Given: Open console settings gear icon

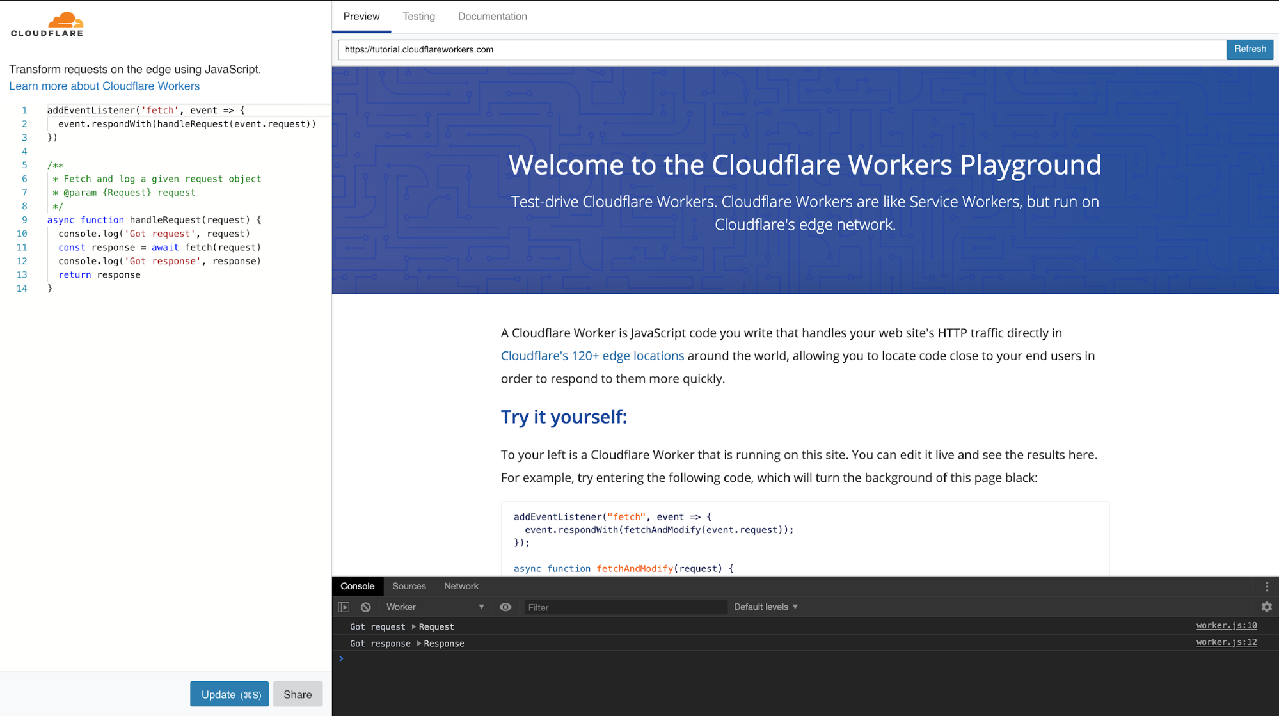Looking at the screenshot, I should click(x=1266, y=607).
